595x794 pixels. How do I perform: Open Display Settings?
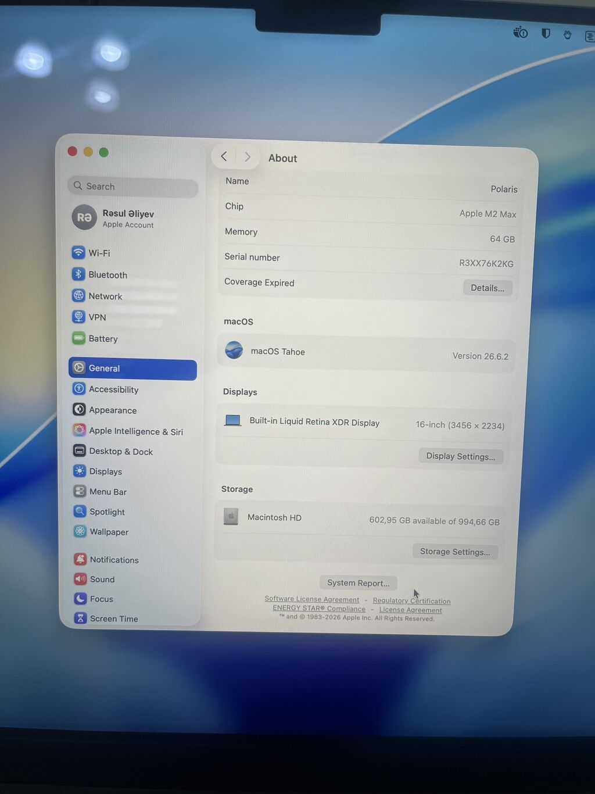[461, 456]
